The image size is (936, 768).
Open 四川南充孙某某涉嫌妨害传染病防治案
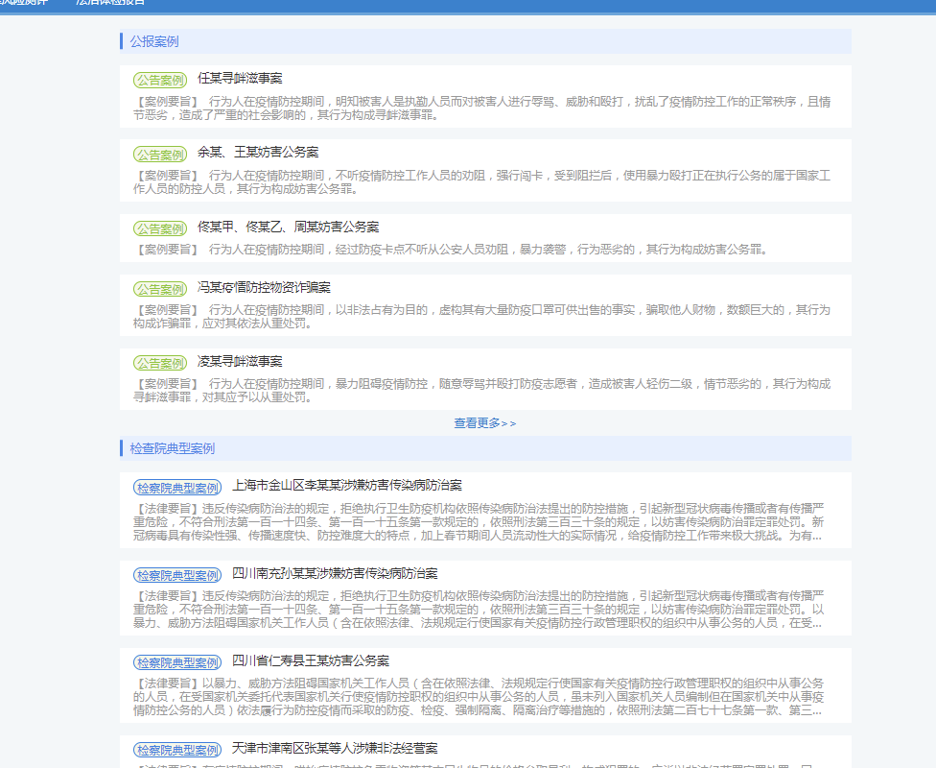[x=335, y=574]
